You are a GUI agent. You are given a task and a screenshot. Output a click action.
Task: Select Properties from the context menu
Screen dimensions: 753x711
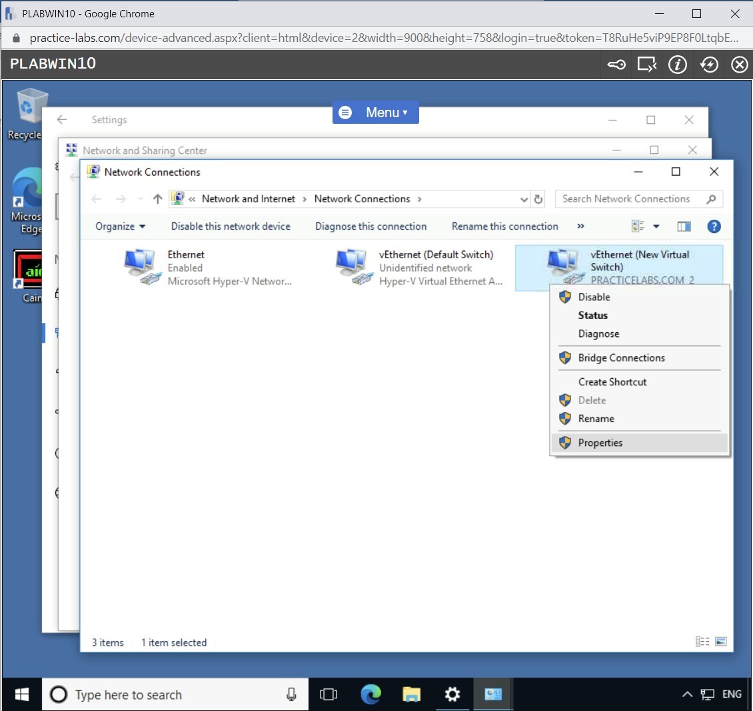600,442
